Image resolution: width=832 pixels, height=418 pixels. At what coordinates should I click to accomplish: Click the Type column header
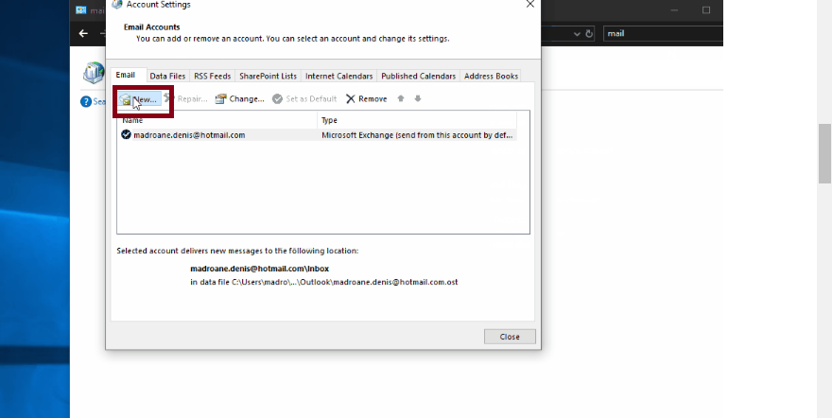(x=417, y=120)
